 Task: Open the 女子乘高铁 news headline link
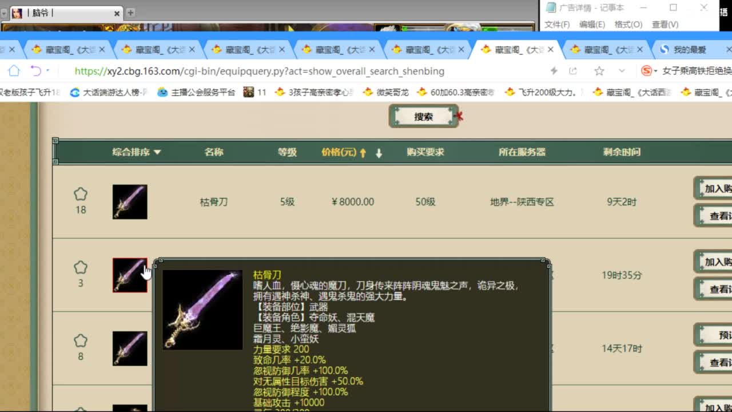[x=697, y=71]
